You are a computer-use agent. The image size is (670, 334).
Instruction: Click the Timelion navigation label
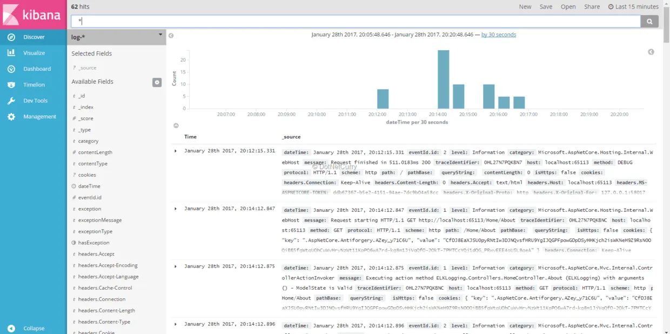click(x=34, y=85)
